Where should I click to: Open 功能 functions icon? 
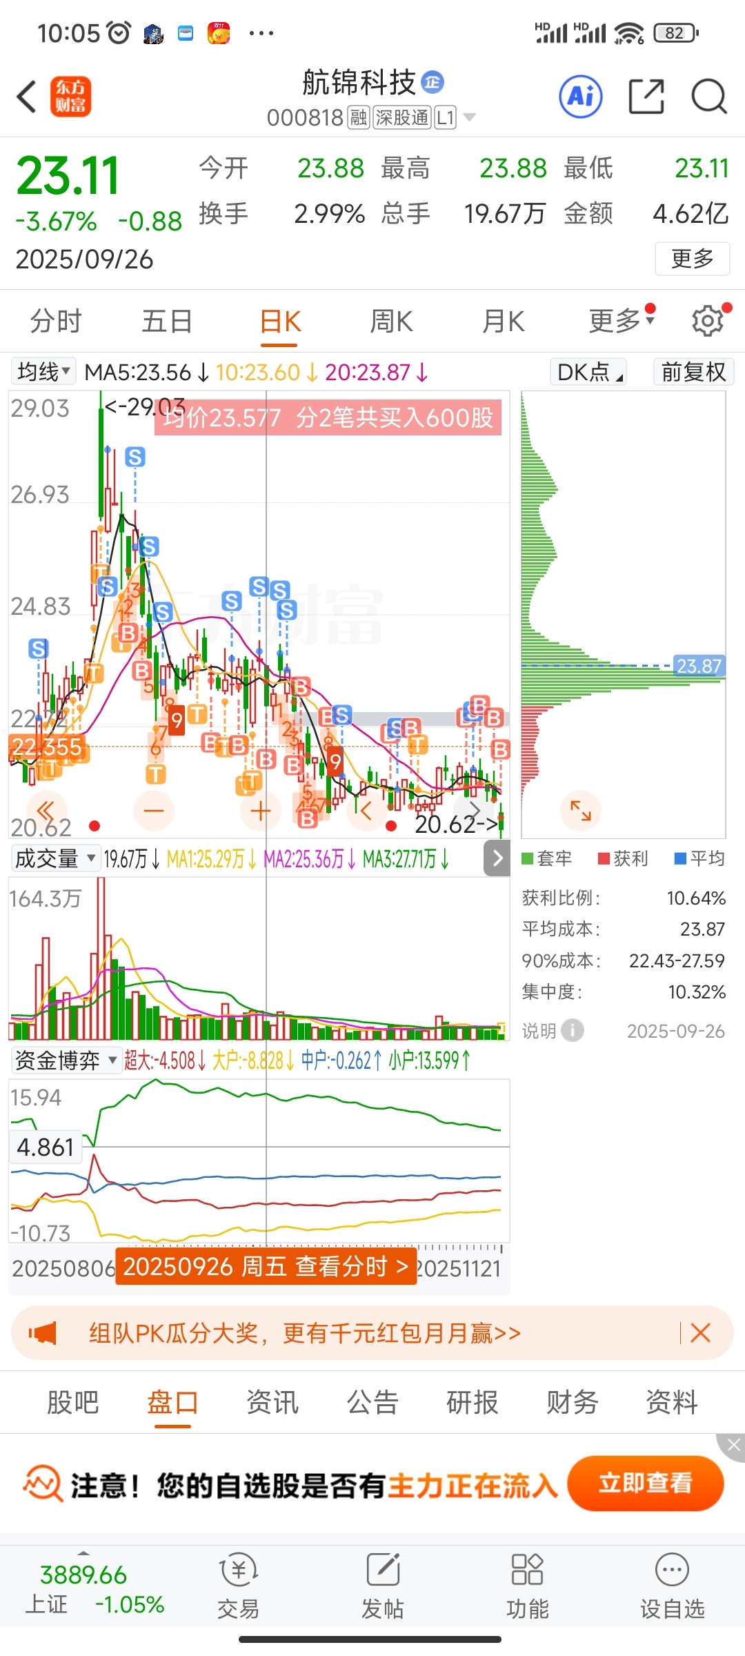527,1586
